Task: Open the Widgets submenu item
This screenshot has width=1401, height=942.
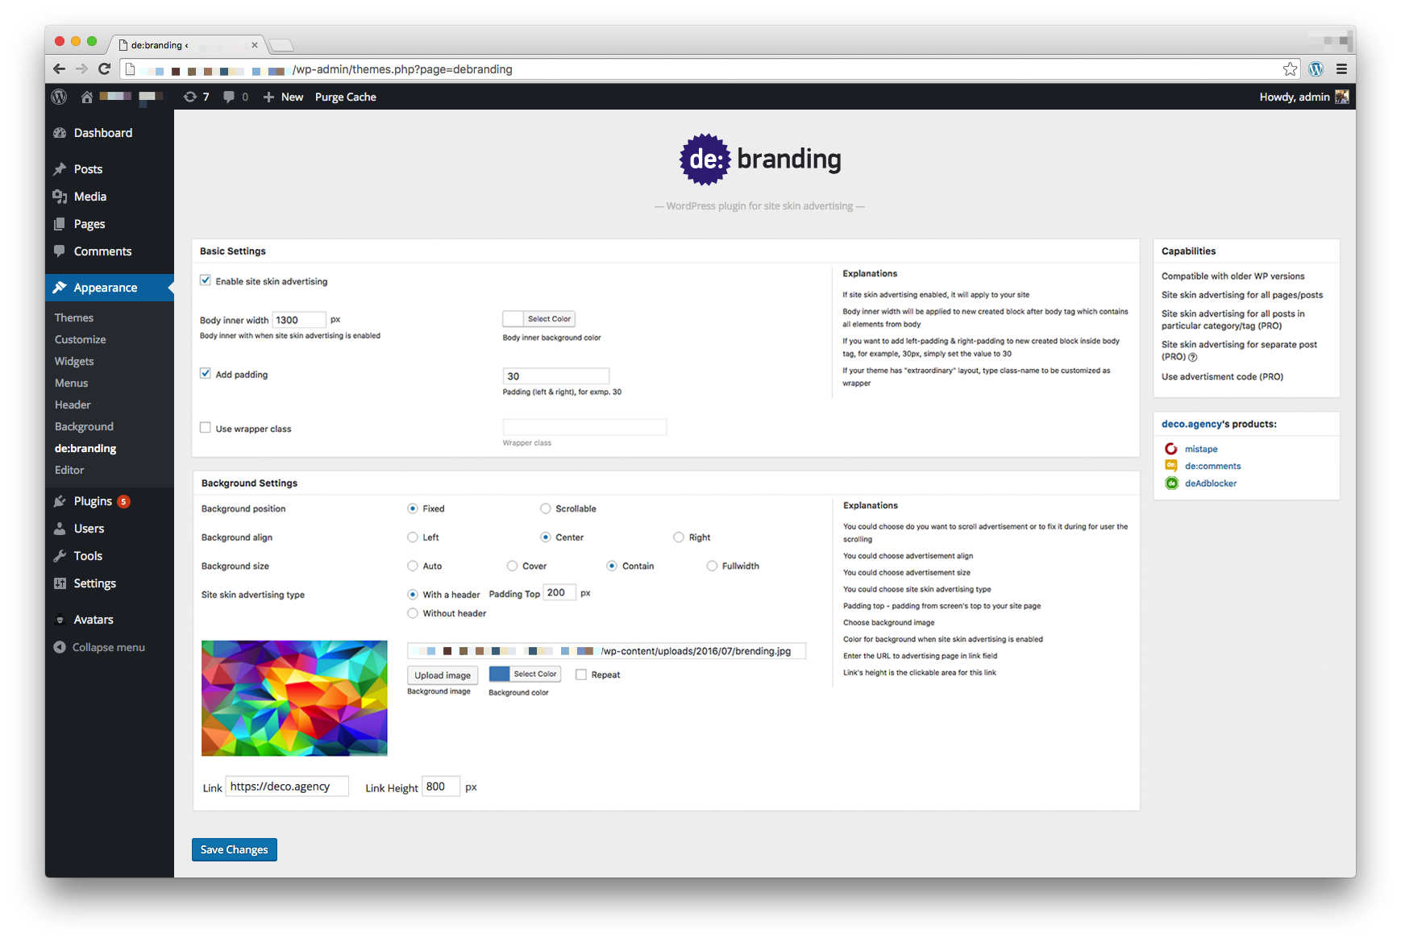Action: coord(74,361)
